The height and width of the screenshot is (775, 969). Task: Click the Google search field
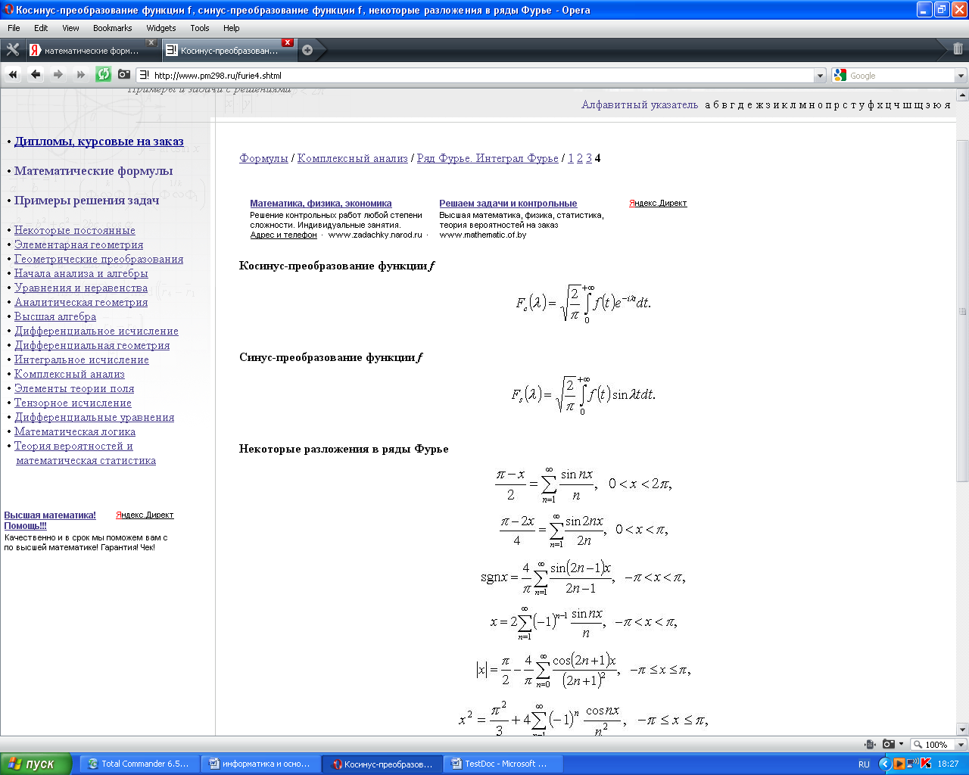point(901,76)
